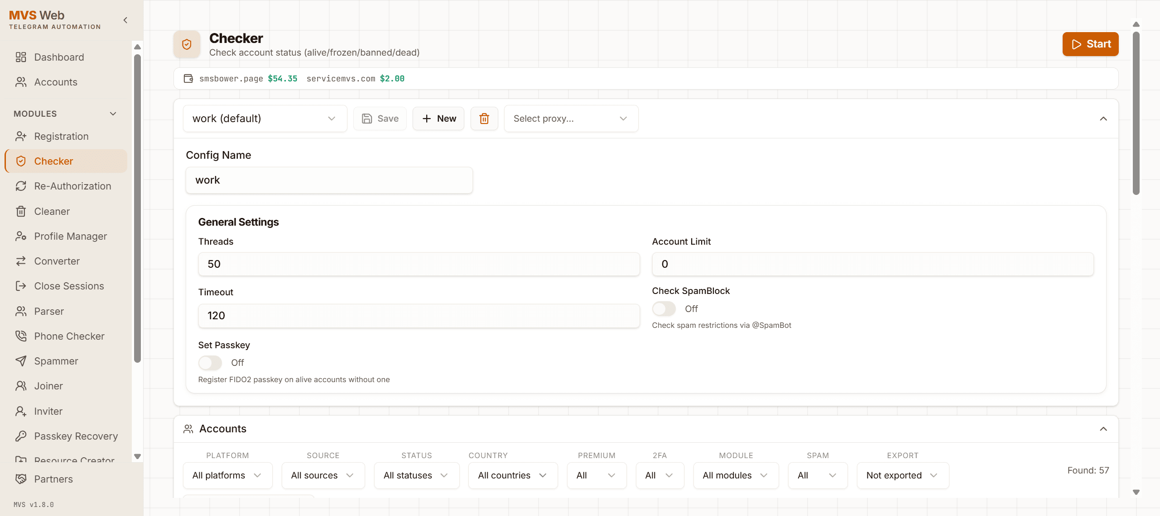Focus the Config Name field

(x=329, y=180)
